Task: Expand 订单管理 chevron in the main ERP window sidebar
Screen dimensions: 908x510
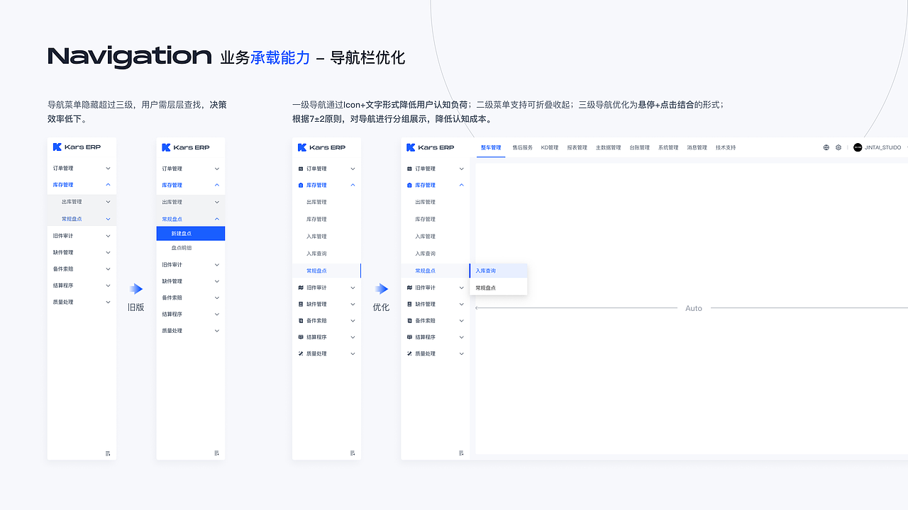Action: (x=462, y=169)
